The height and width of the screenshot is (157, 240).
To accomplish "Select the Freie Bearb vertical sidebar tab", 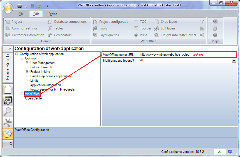I will [x=8, y=67].
